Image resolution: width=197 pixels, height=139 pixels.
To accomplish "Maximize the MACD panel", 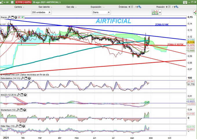I will [22, 95].
